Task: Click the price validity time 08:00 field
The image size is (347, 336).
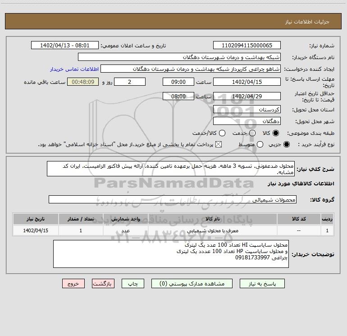Action: click(178, 96)
